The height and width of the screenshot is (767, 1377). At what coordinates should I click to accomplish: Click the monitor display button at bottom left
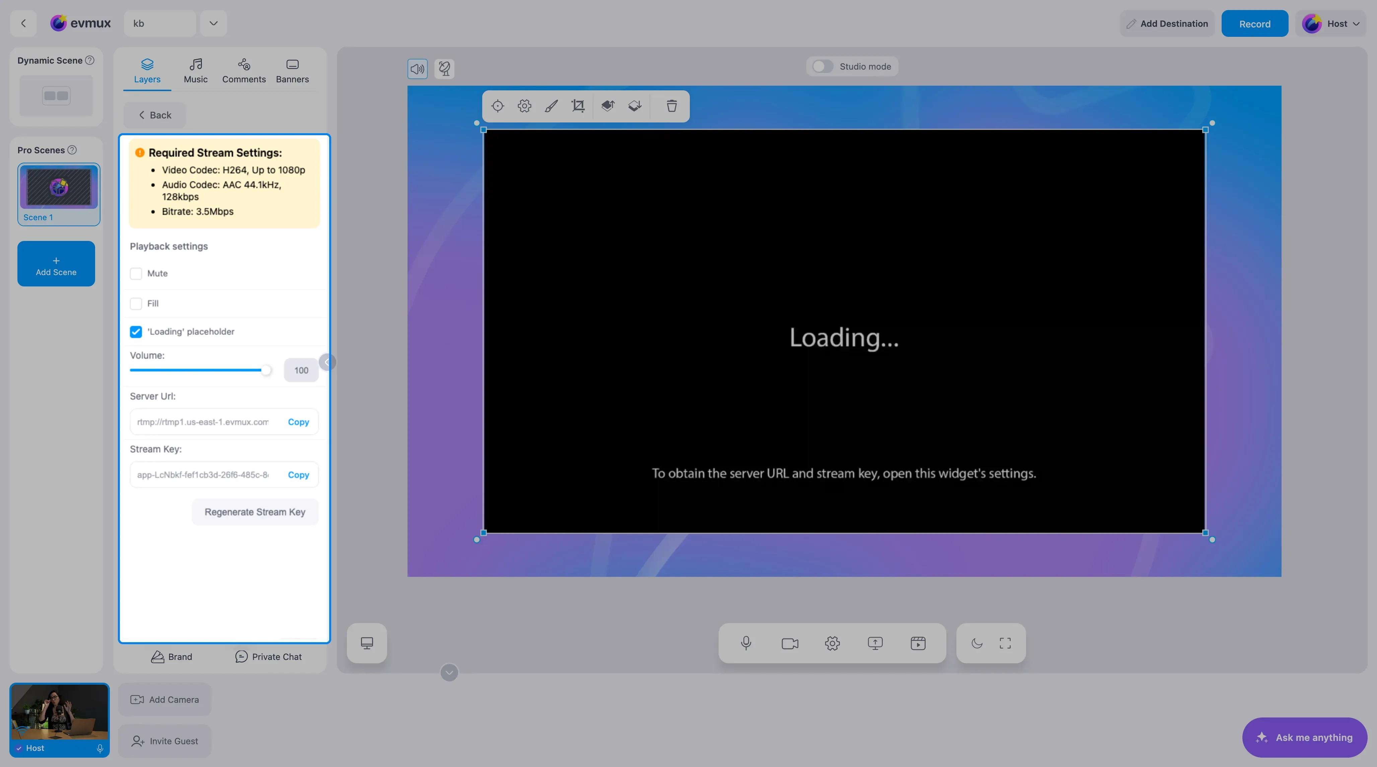pyautogui.click(x=367, y=643)
